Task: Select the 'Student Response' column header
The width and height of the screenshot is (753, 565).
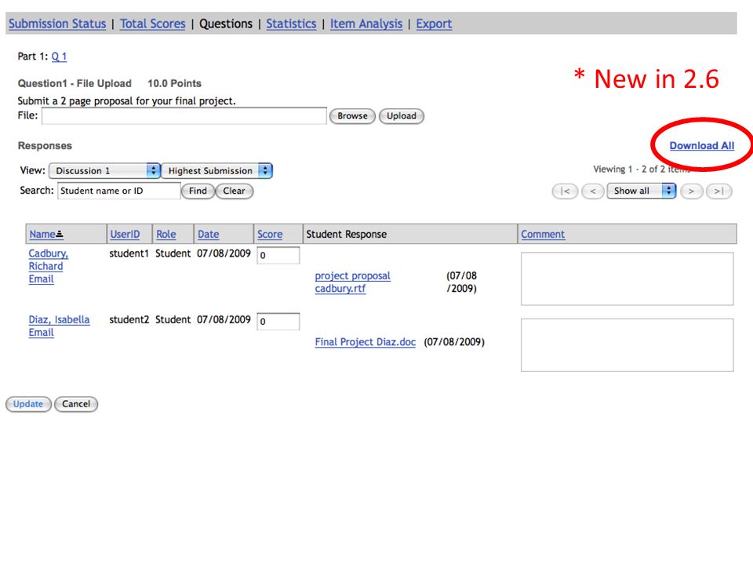Action: click(346, 234)
